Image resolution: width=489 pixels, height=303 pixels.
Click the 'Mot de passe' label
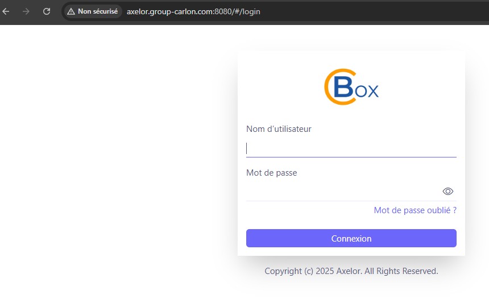point(272,173)
